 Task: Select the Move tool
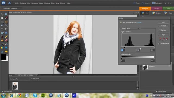[x=2, y=14]
